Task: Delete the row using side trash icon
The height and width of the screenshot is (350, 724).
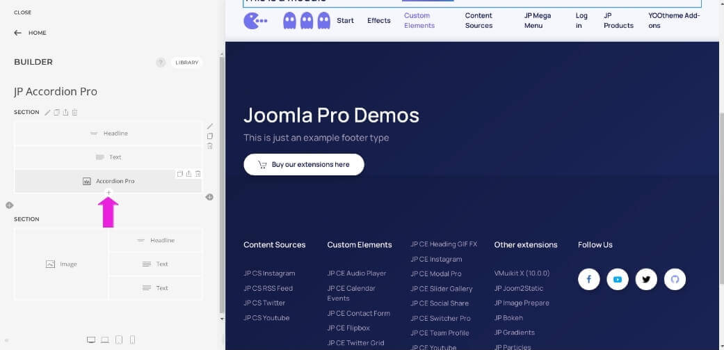Action: pyautogui.click(x=209, y=146)
